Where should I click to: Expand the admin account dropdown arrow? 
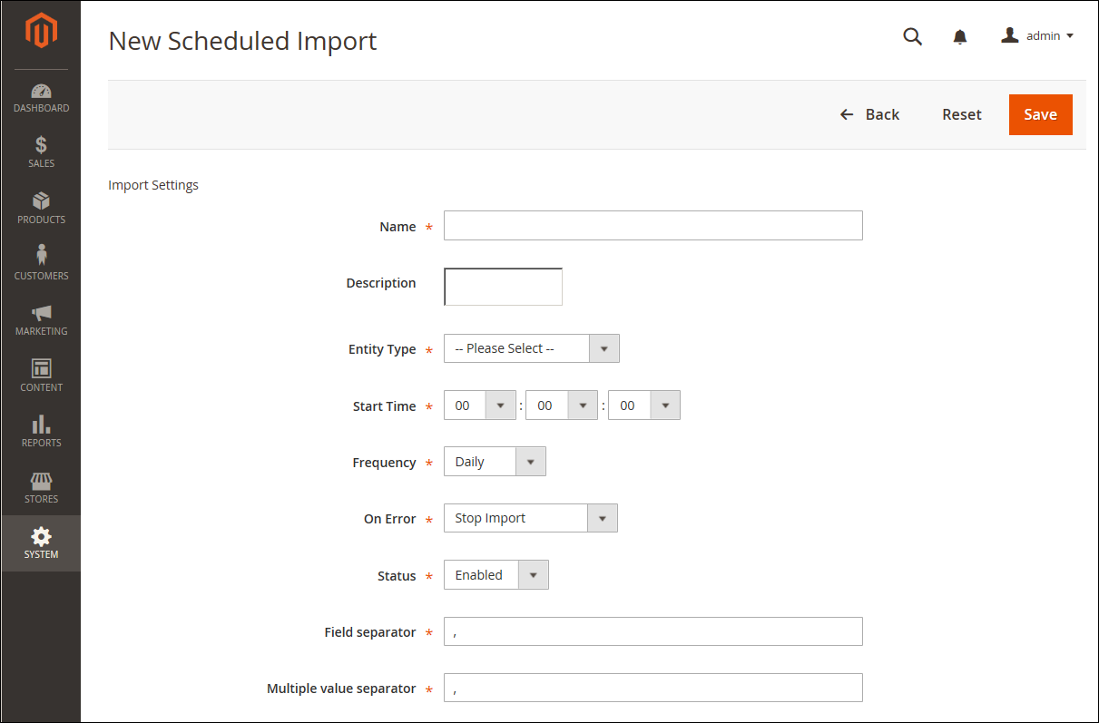coord(1070,36)
